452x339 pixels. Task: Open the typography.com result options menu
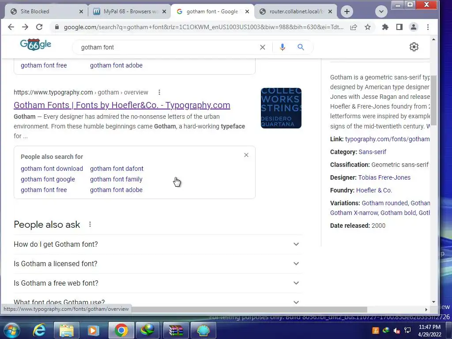coord(159,92)
